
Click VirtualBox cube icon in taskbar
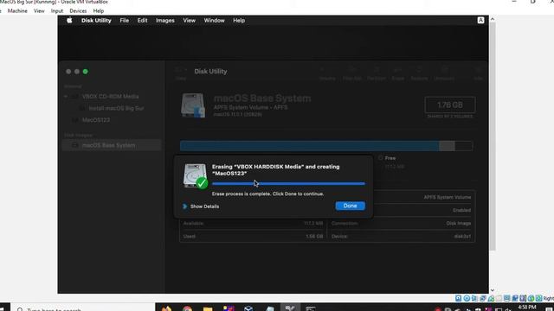pyautogui.click(x=248, y=308)
